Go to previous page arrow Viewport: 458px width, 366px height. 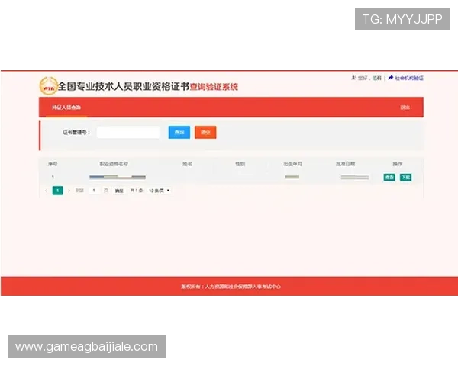(x=46, y=191)
